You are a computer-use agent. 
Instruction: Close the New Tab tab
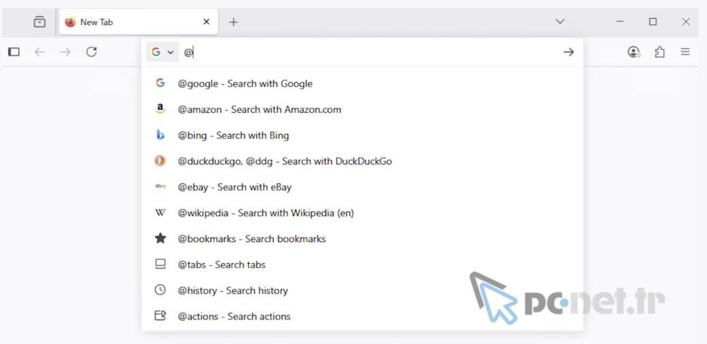pyautogui.click(x=207, y=22)
